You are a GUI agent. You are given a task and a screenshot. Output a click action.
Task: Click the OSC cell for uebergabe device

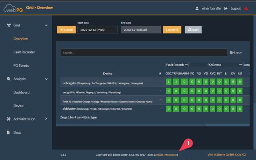pyautogui.click(x=168, y=82)
